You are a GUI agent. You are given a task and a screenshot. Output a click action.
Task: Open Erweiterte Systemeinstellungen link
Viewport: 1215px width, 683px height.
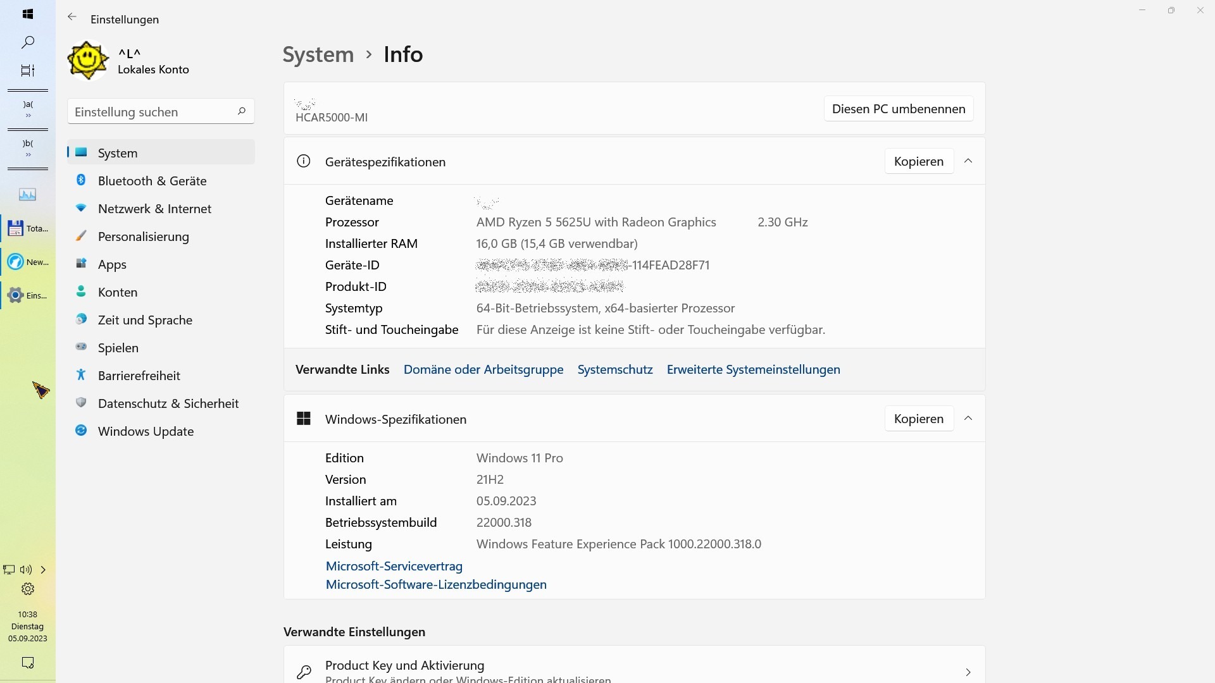click(x=753, y=369)
